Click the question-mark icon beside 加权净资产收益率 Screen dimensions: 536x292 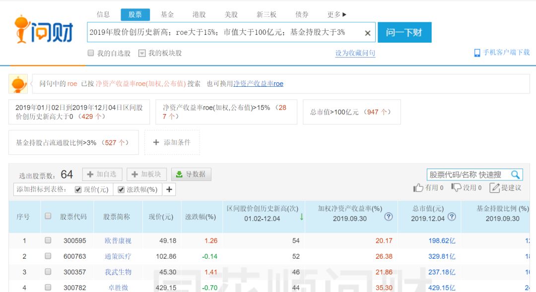[390, 216]
